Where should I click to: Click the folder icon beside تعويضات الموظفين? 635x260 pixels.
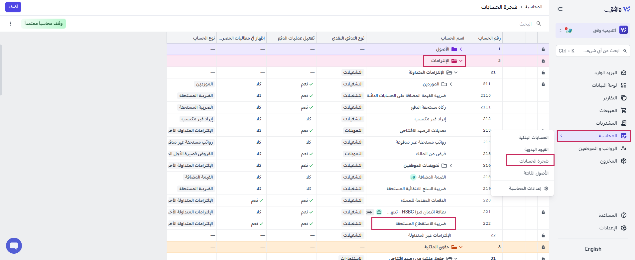[x=444, y=166]
